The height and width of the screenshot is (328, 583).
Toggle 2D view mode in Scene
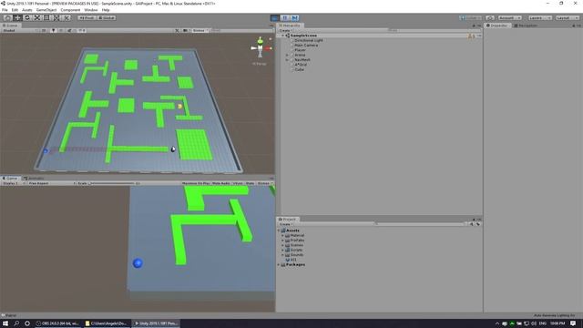[x=44, y=30]
